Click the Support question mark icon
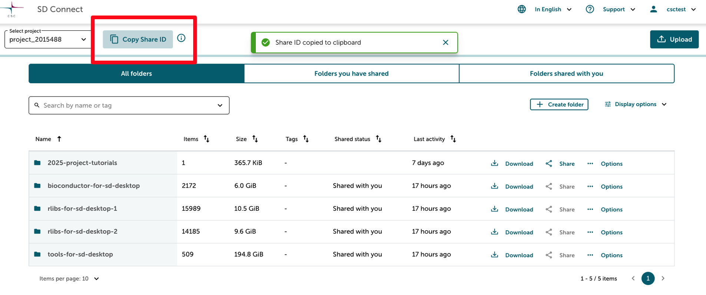Image resolution: width=706 pixels, height=295 pixels. 590,9
